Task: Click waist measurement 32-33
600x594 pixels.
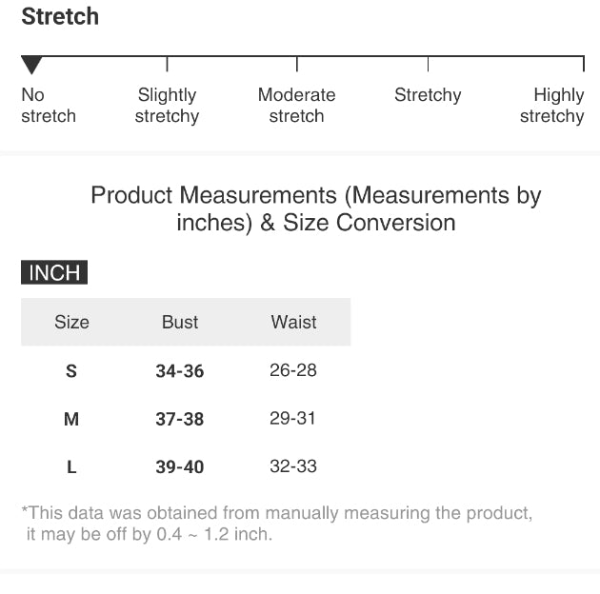Action: point(293,466)
